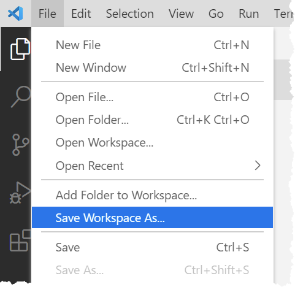
Task: Open the Explorer view icon
Action: coord(20,49)
